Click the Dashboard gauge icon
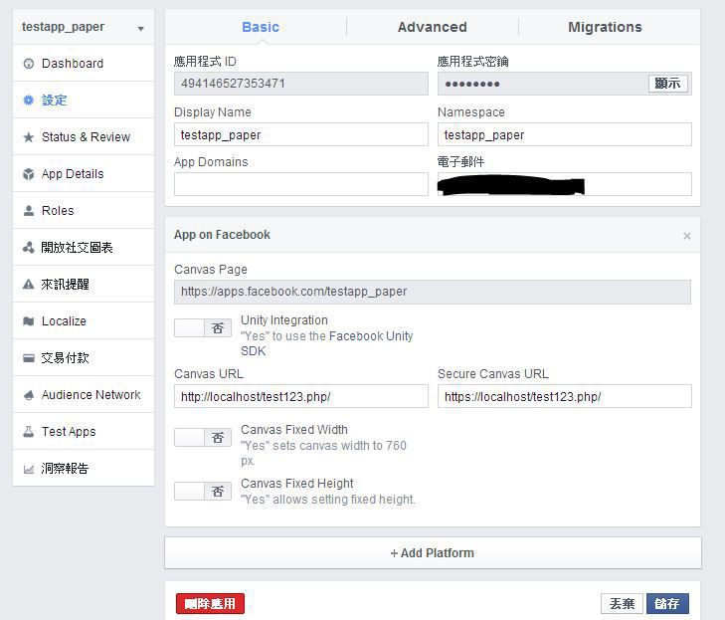Image resolution: width=725 pixels, height=620 pixels. [x=29, y=64]
